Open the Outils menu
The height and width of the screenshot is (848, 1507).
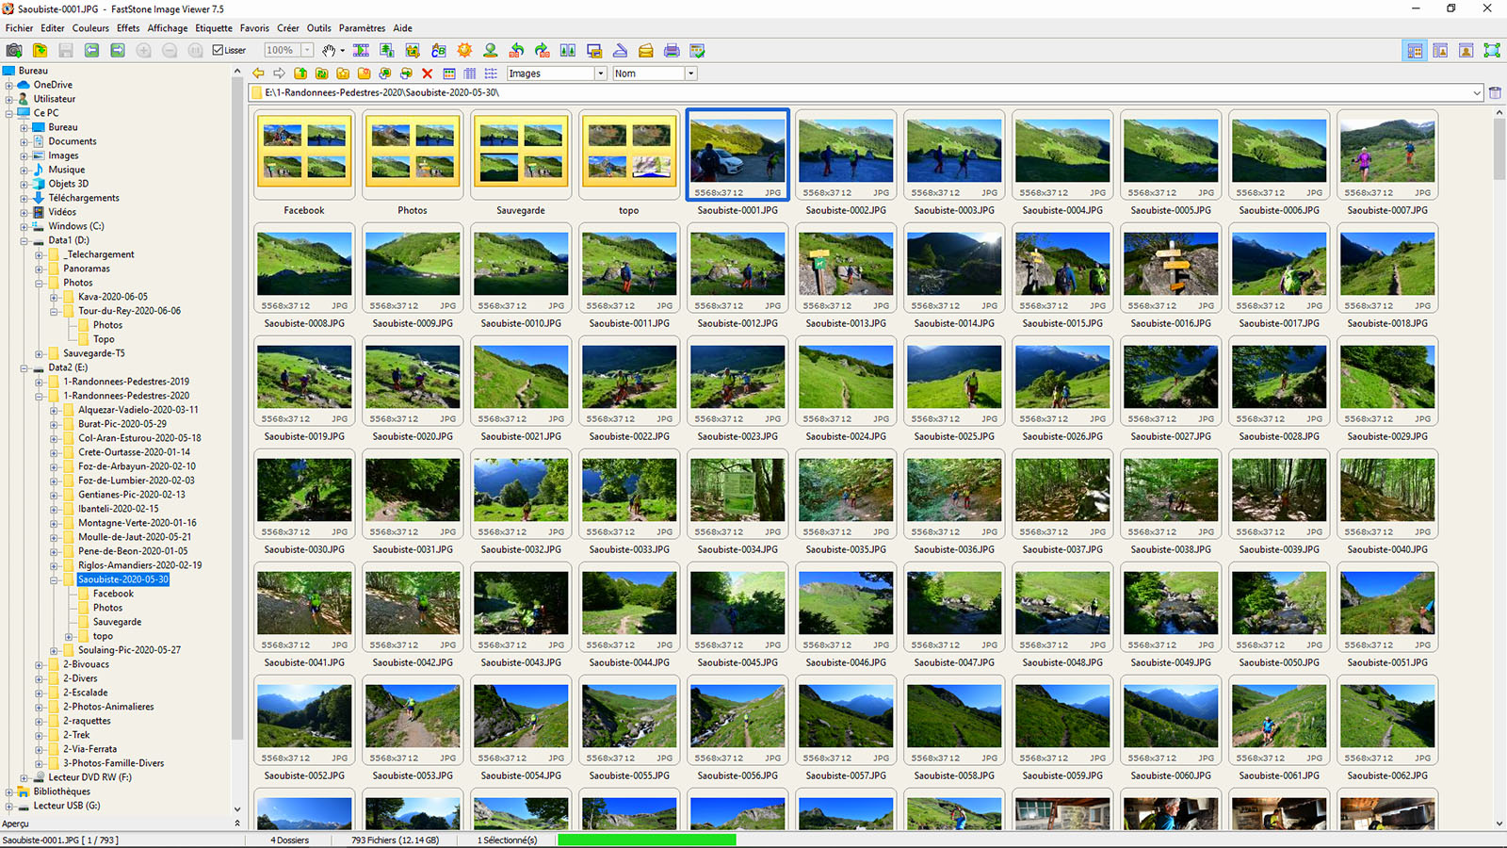(x=318, y=28)
